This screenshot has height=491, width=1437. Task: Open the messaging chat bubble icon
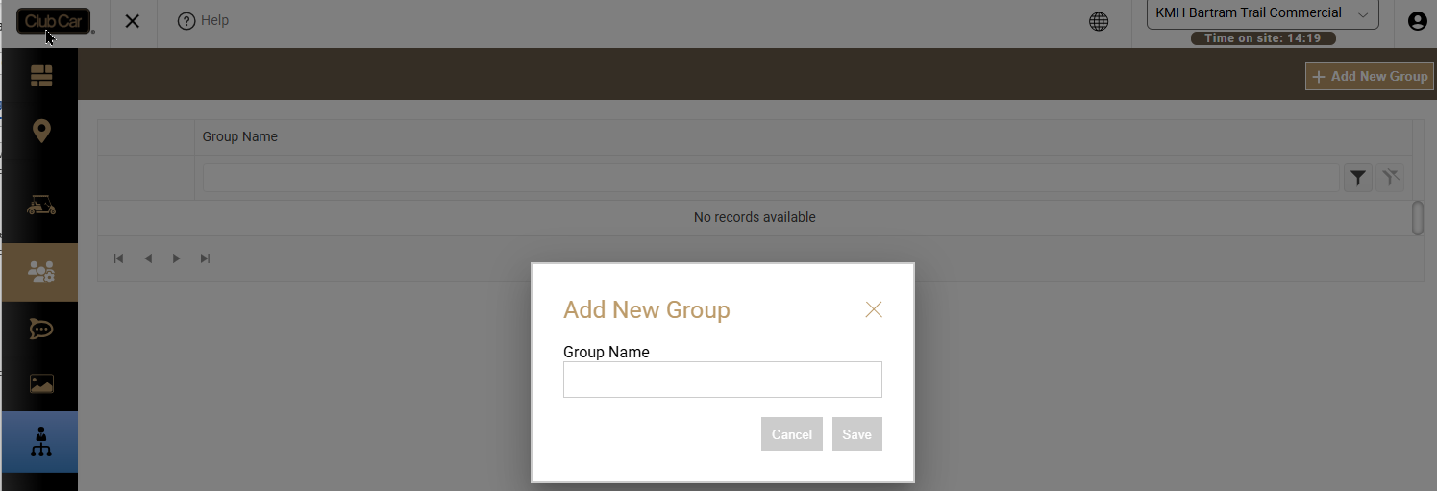(41, 330)
